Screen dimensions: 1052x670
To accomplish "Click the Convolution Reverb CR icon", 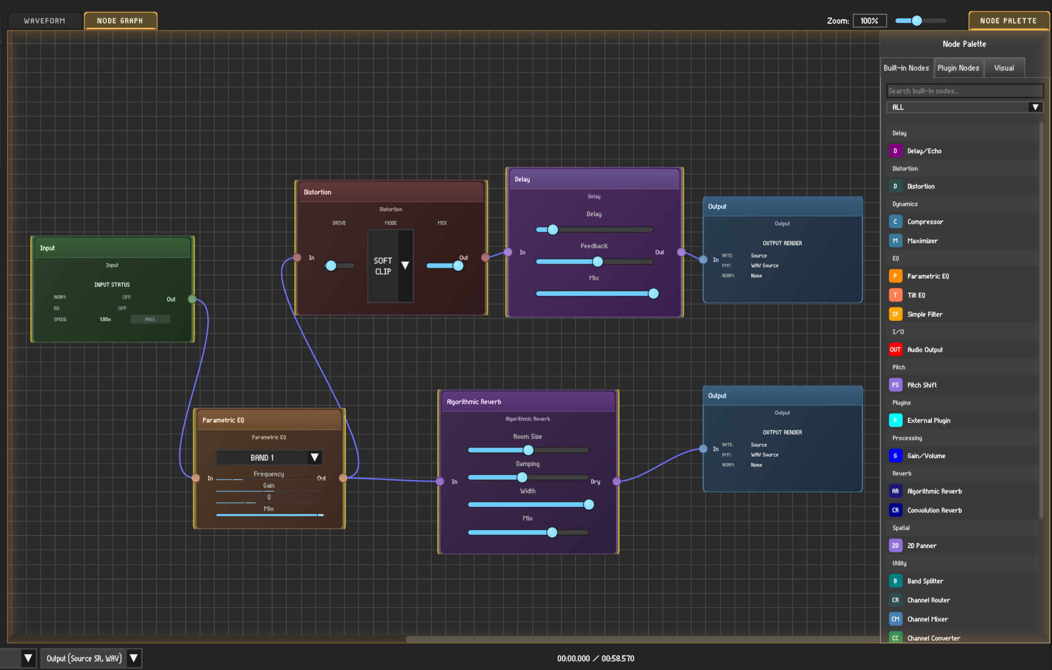I will [x=895, y=511].
